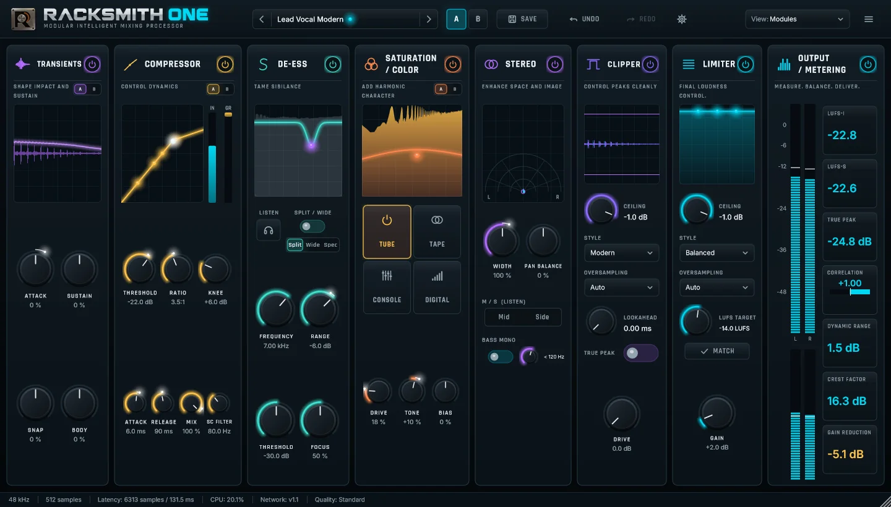Click the Stereo overlapping rings icon
The width and height of the screenshot is (891, 507).
point(491,64)
